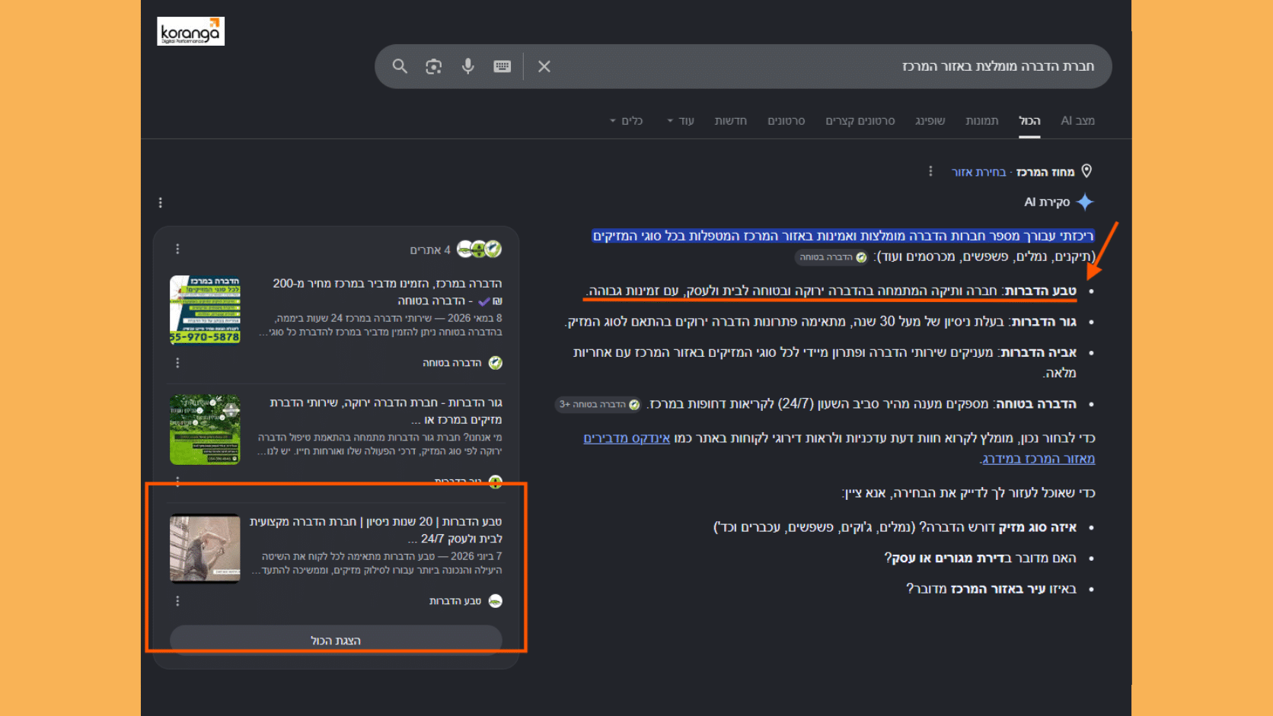Click the טבע הדברות result thumbnail

pos(205,549)
